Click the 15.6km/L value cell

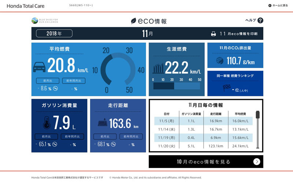[x=240, y=138]
